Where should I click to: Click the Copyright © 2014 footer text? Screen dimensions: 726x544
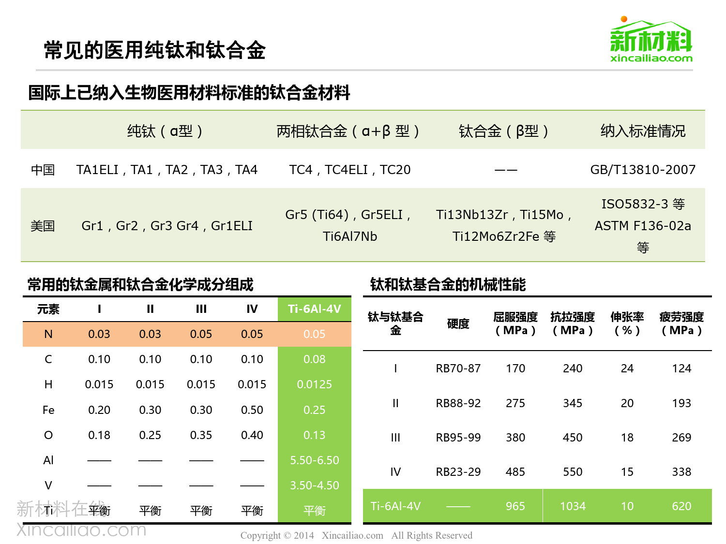tap(277, 535)
